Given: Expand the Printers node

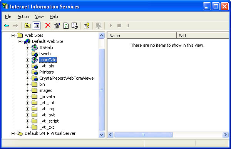Looking at the screenshot, I should click(x=27, y=72).
